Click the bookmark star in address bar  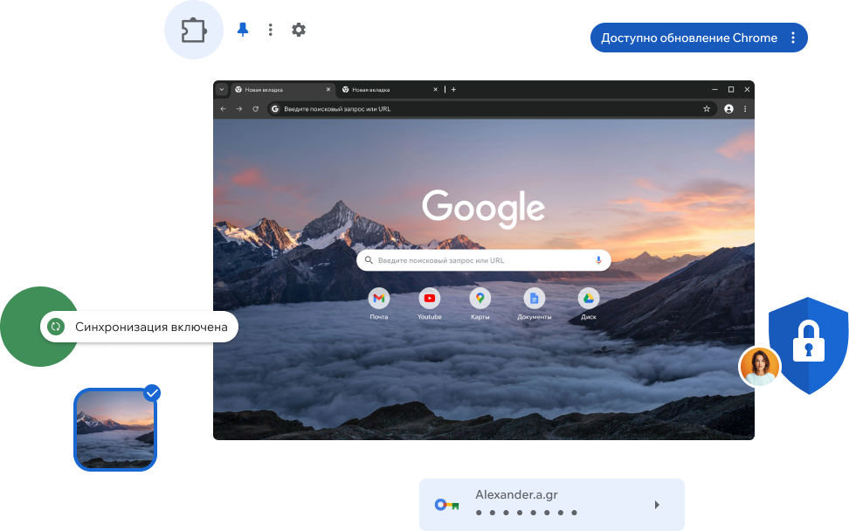pyautogui.click(x=707, y=109)
